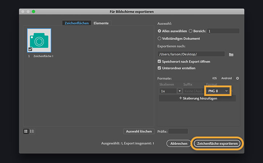Click the plus icon in Skalierung hinzufügen
The image size is (263, 163).
coord(181,98)
